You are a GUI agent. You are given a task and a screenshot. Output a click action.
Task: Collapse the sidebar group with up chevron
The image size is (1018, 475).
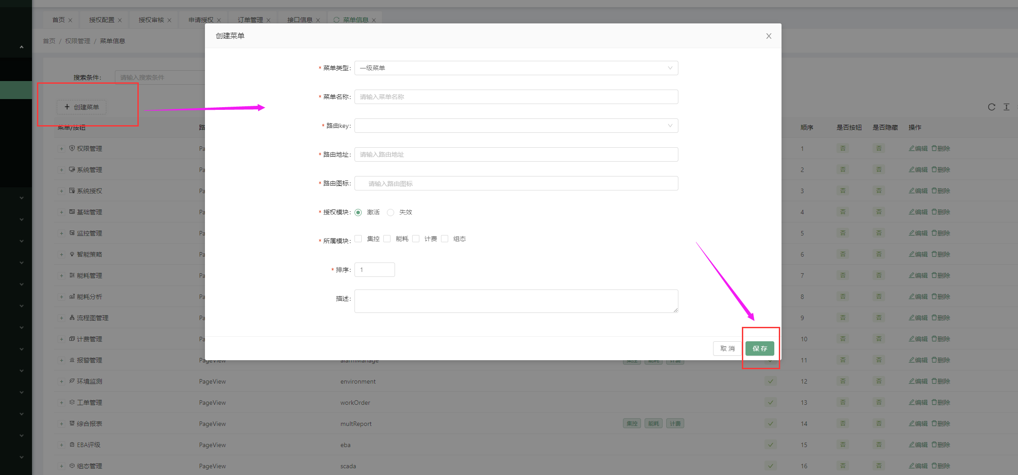21,47
